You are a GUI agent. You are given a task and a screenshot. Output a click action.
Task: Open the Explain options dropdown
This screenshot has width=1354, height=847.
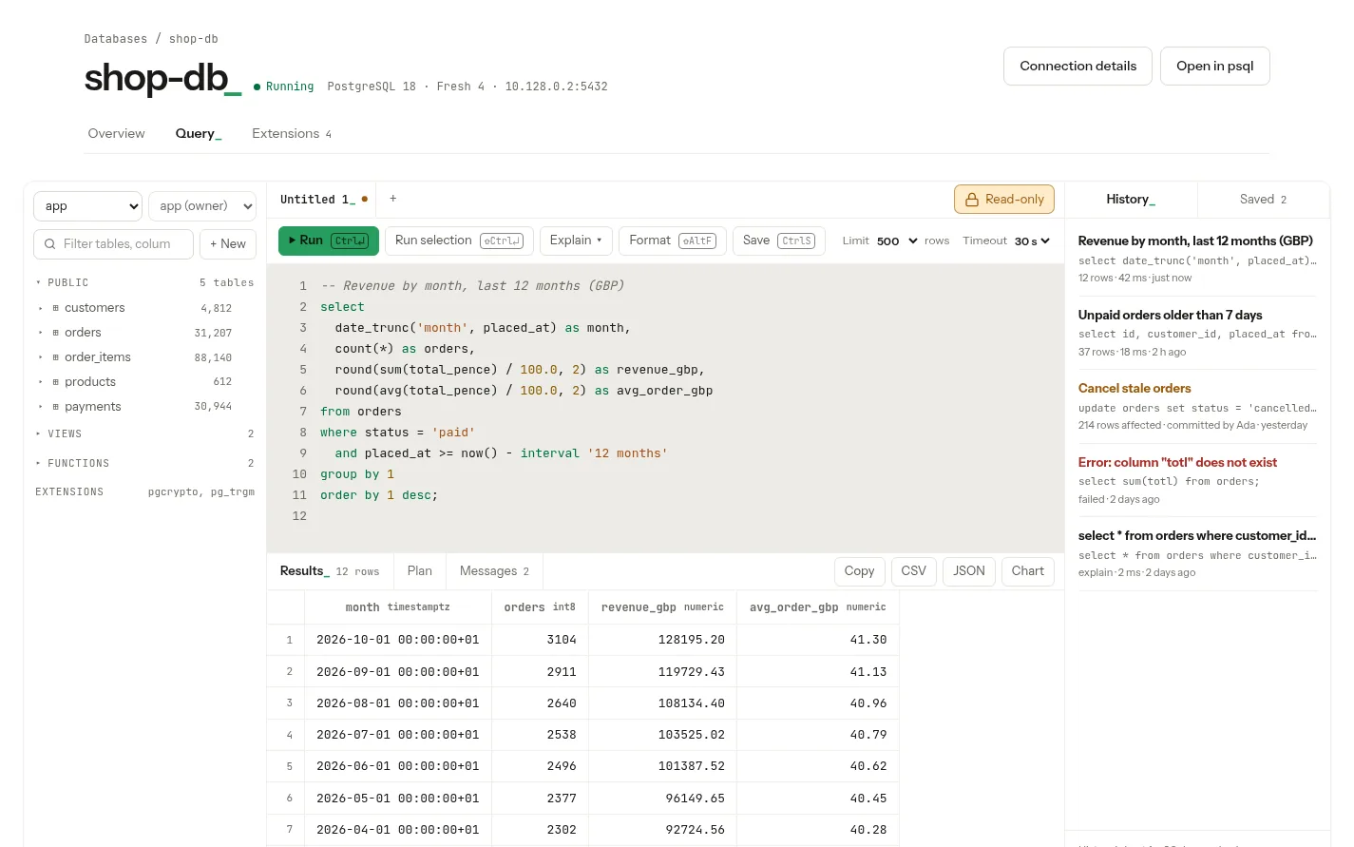[576, 241]
